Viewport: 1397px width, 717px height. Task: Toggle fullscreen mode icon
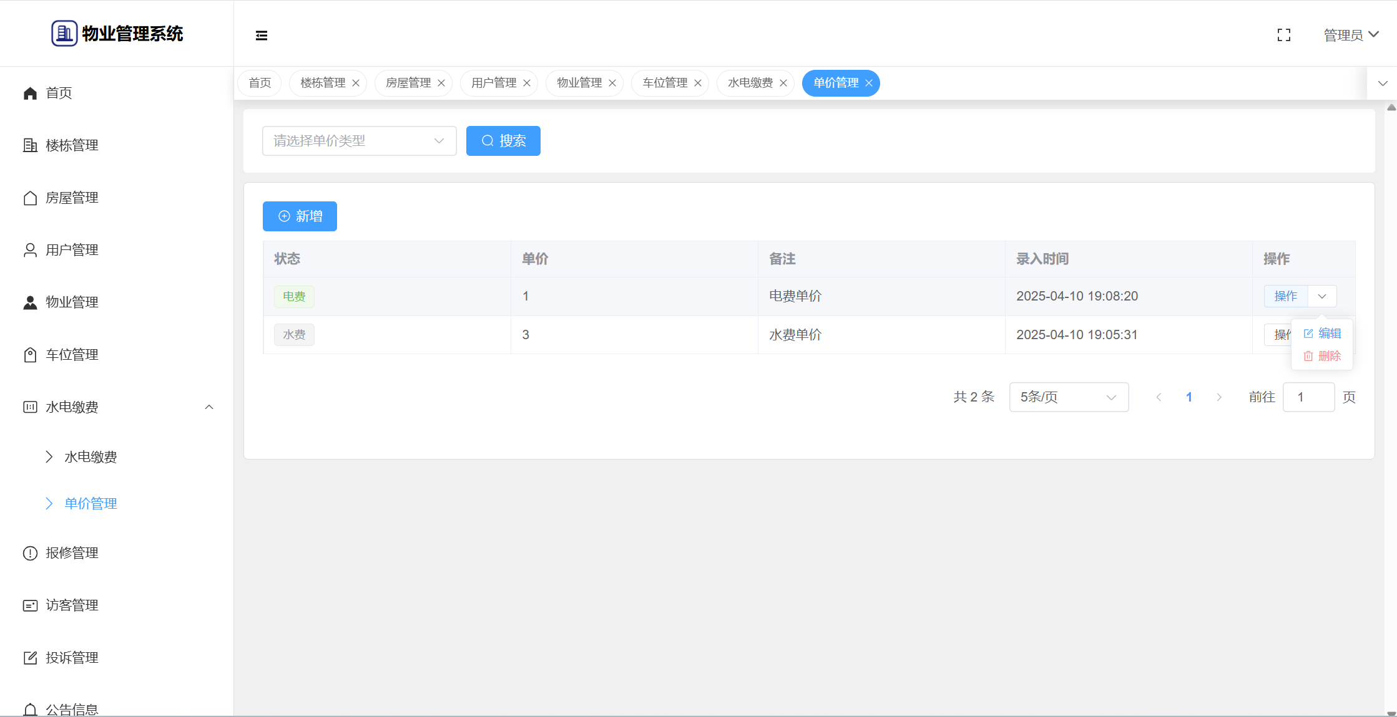tap(1283, 36)
